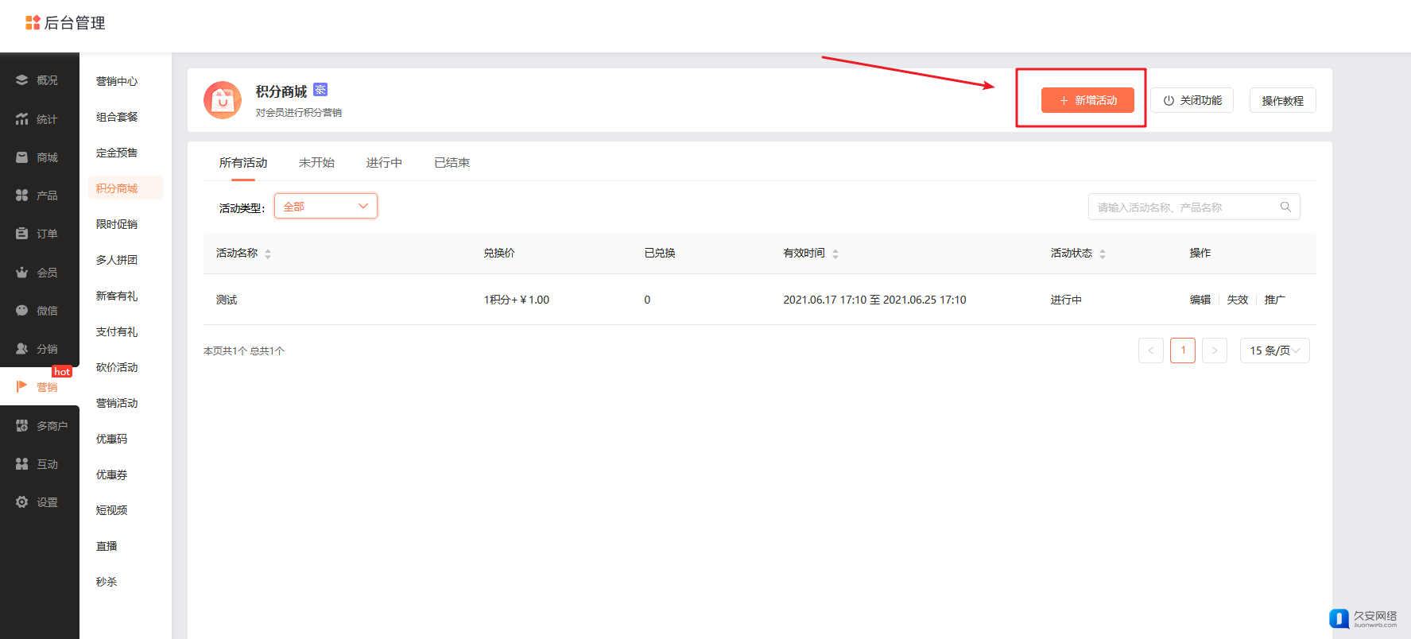Sort by 有效时间 column arrows

[x=835, y=254]
